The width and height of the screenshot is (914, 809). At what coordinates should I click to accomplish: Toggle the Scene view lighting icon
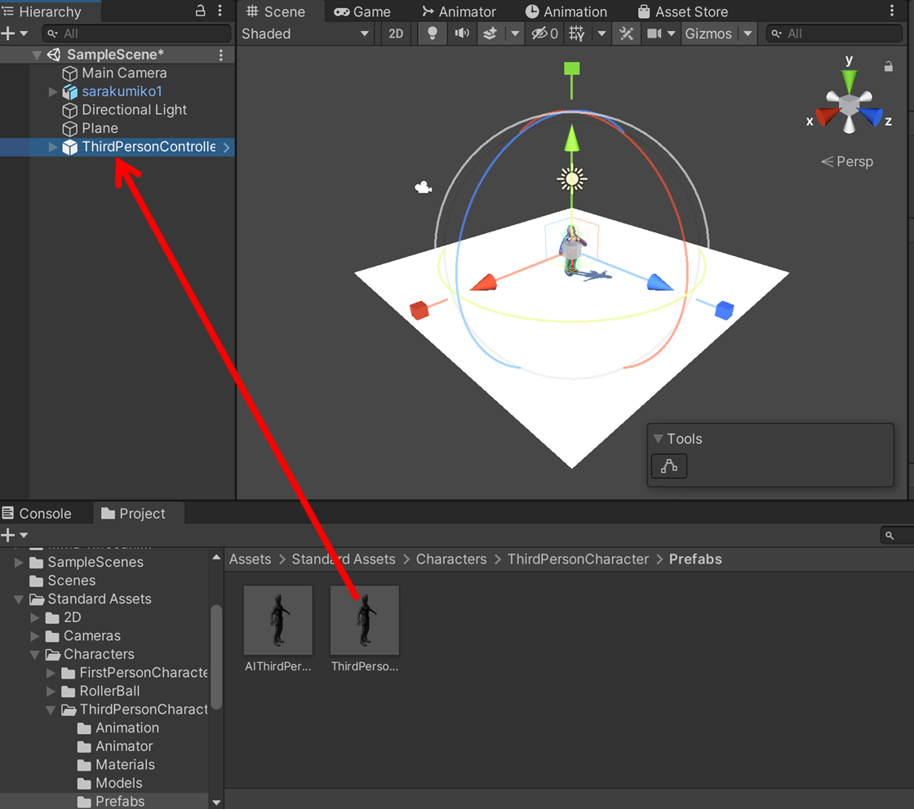432,33
